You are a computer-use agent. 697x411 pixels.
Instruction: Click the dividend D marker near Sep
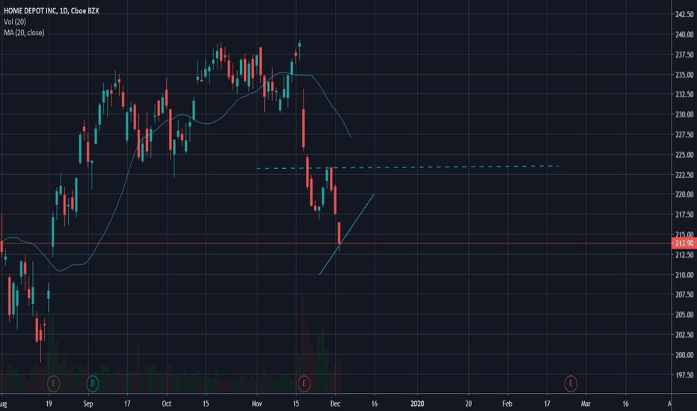pyautogui.click(x=93, y=383)
